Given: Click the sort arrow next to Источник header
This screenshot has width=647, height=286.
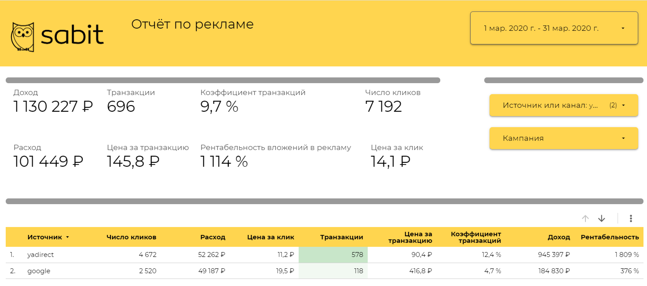Looking at the screenshot, I should [67, 237].
